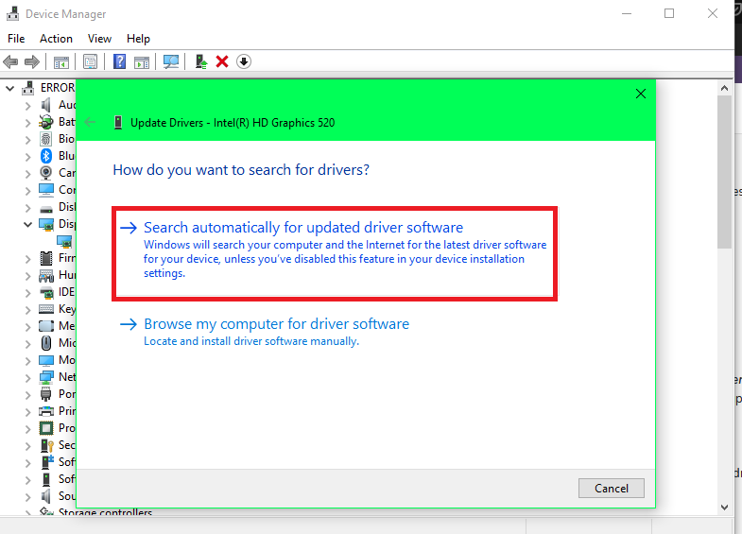Select the webcam Cameras category icon
Image resolution: width=742 pixels, height=534 pixels.
(46, 173)
